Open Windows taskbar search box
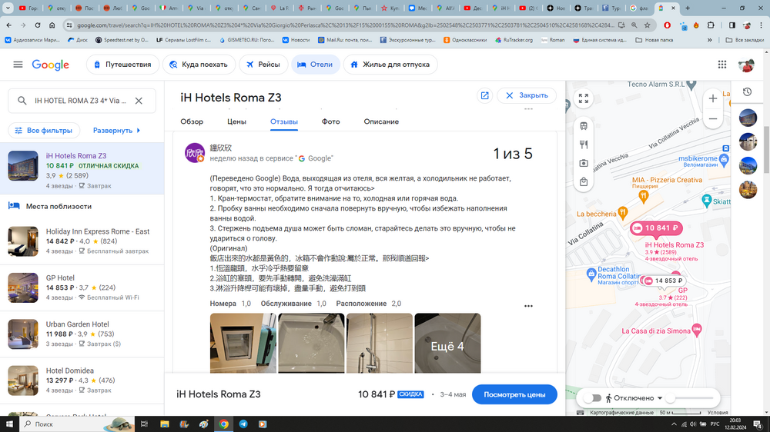 (76, 424)
